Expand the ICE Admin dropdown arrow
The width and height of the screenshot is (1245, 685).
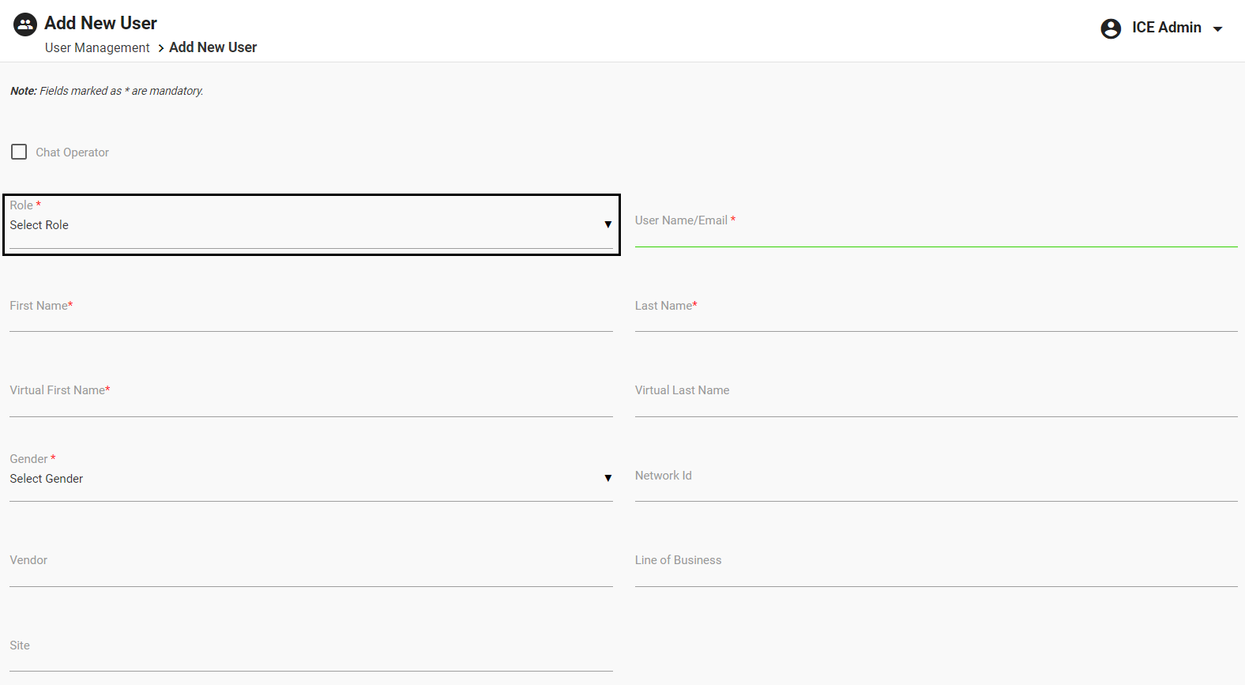pos(1217,29)
